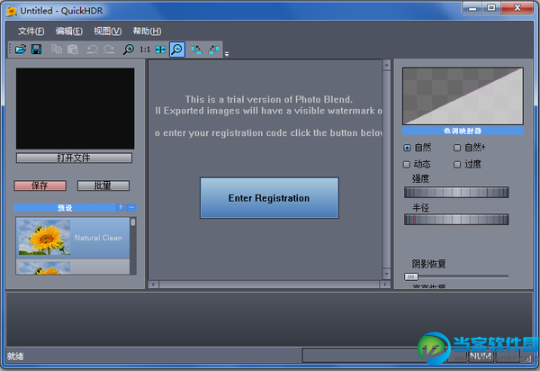Click the center panel vertical scrollbar down arrow
This screenshot has height=371, width=540.
tap(386, 275)
